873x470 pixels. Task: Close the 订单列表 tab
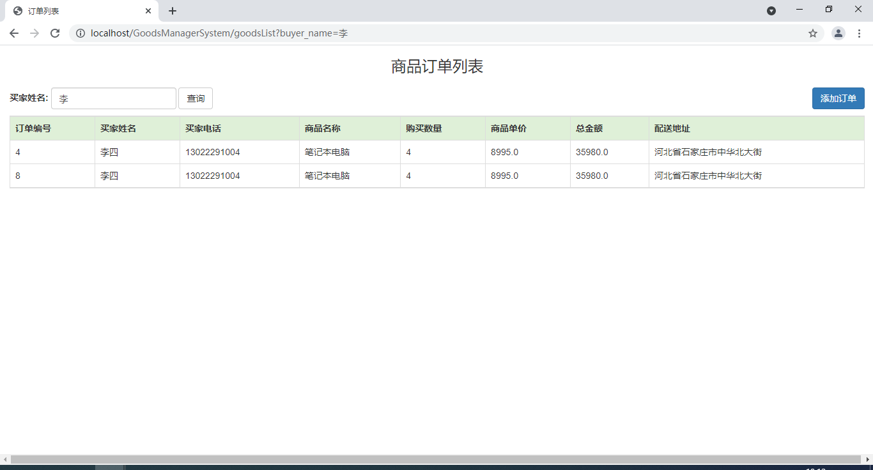tap(148, 11)
